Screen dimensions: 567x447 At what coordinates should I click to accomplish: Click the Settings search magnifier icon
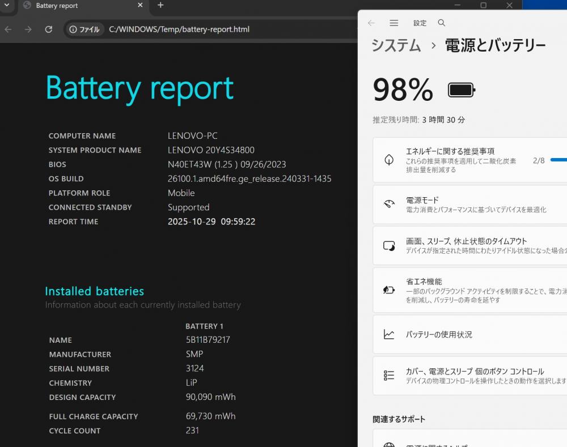[x=442, y=23]
